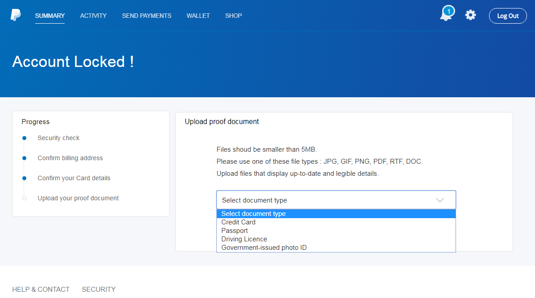Click the bullet beside Confirm billing address
The width and height of the screenshot is (535, 298).
tap(25, 158)
